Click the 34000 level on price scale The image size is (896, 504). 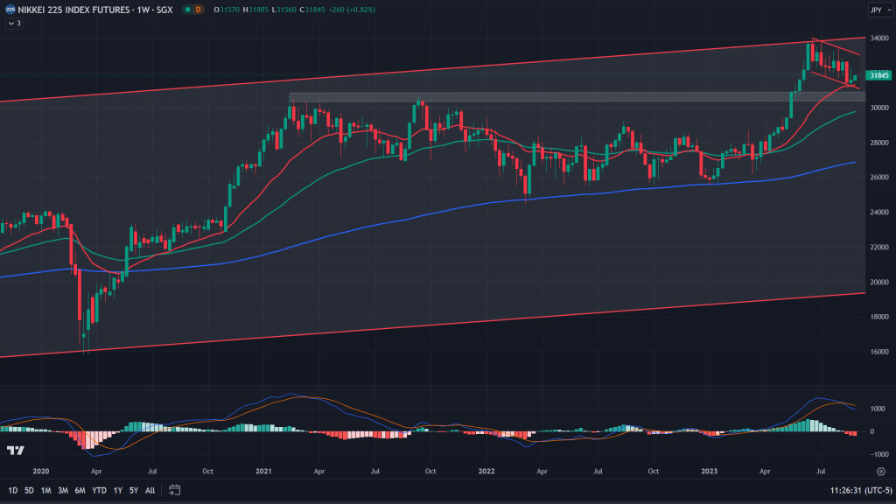point(878,38)
